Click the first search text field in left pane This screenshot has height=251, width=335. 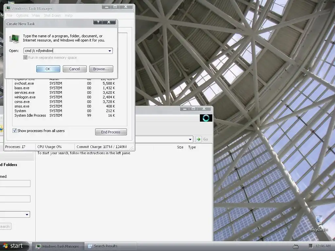15,184
